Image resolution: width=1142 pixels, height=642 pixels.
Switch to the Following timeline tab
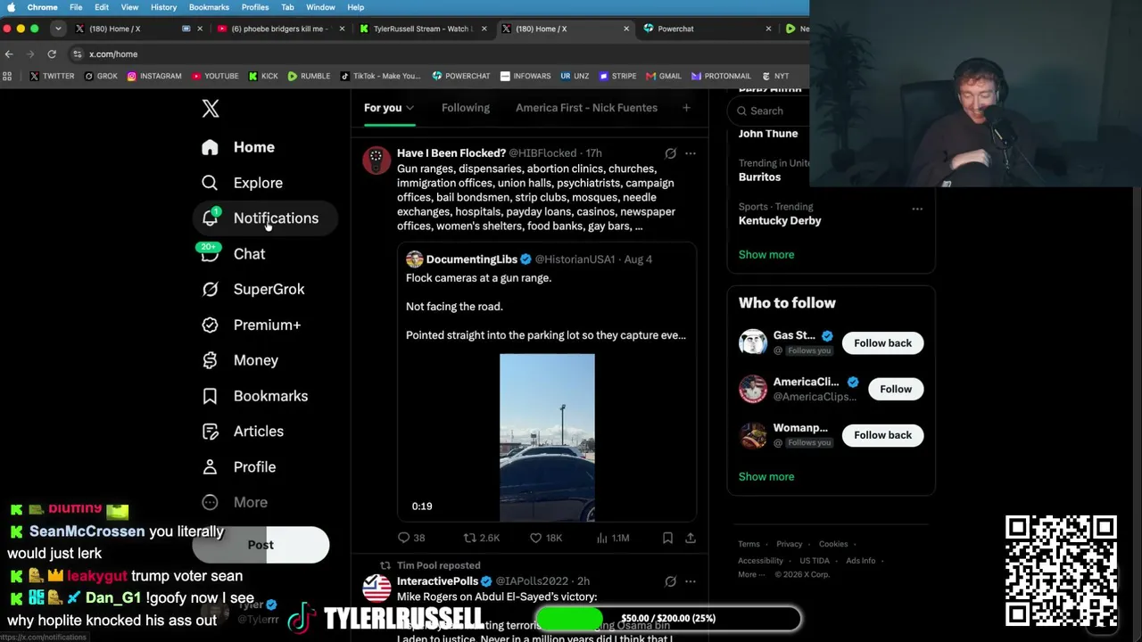click(466, 108)
